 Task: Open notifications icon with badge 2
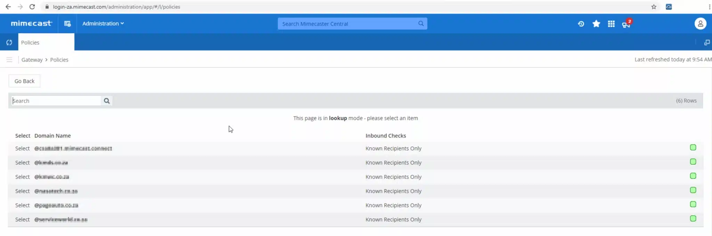click(626, 24)
